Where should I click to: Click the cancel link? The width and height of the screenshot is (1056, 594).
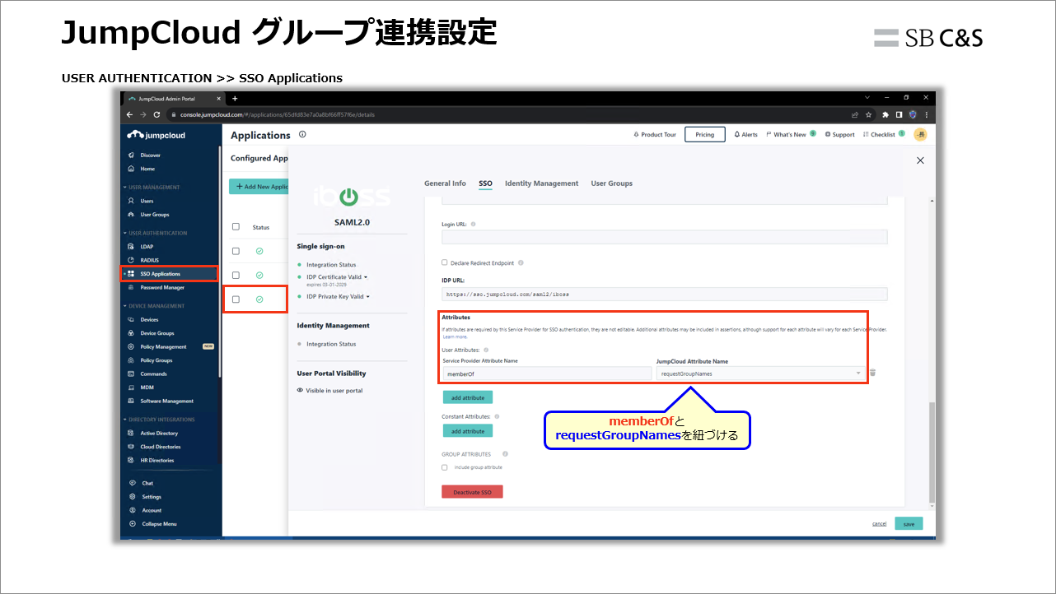tap(880, 524)
